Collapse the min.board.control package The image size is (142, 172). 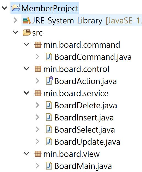pos(26,69)
